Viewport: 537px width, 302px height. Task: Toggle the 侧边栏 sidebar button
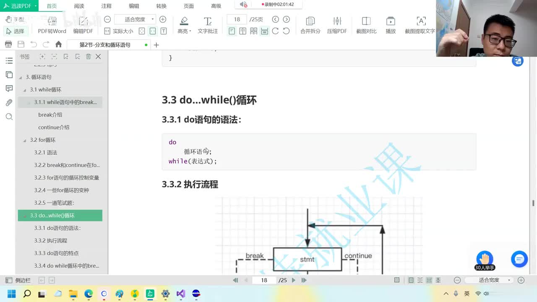18,280
